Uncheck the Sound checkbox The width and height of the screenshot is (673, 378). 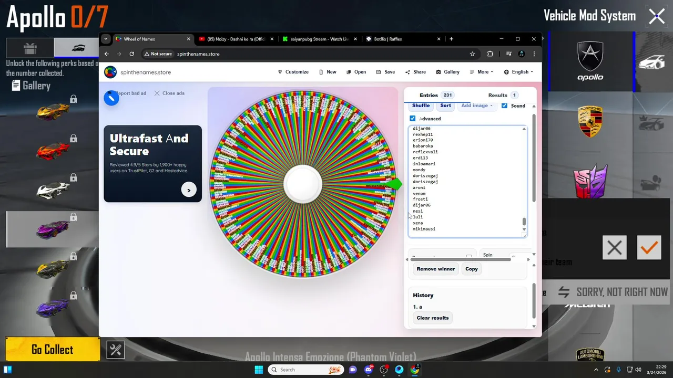point(504,106)
